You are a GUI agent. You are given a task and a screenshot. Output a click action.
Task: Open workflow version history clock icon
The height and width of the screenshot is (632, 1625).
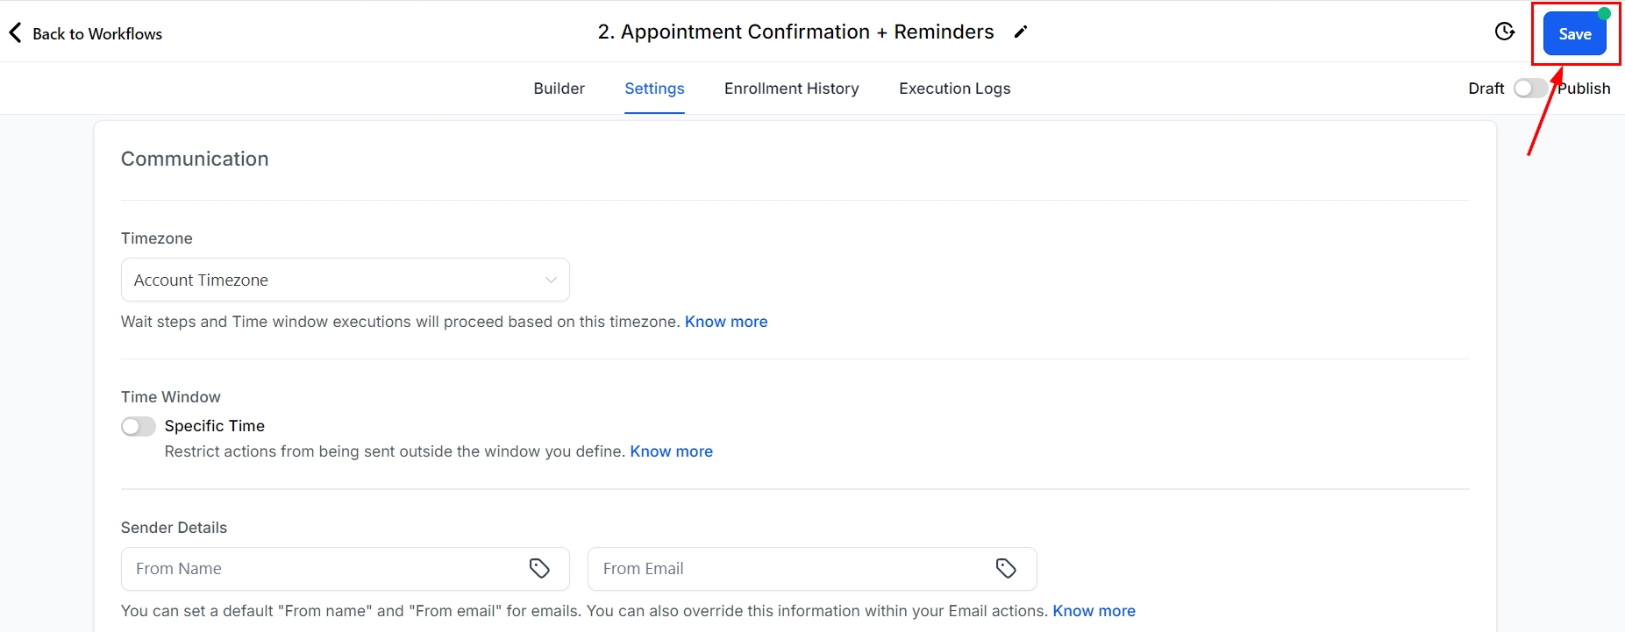pos(1505,32)
